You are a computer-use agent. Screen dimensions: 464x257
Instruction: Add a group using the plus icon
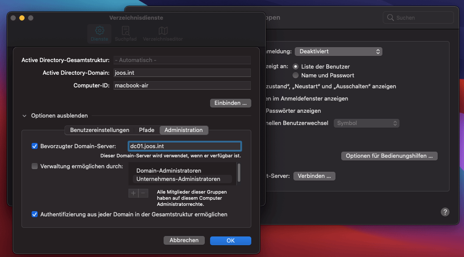(133, 193)
